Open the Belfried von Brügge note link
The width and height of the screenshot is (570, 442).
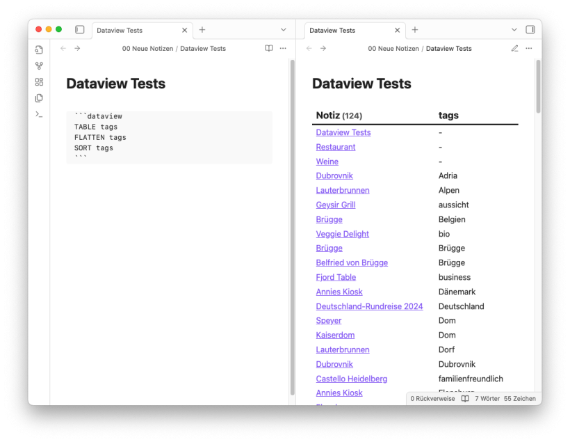[352, 262]
